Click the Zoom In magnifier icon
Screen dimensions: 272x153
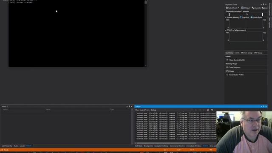[253, 8]
